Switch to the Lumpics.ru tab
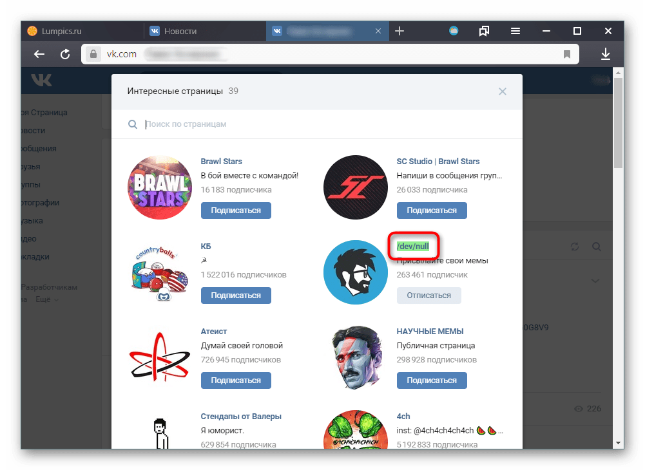 pyautogui.click(x=82, y=31)
